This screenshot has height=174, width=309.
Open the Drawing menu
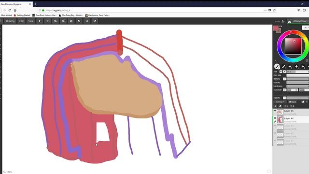click(x=10, y=21)
